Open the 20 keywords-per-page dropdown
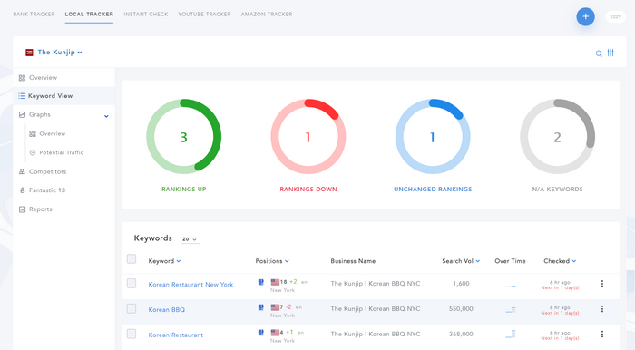Screen dimensions: 635x350 [x=190, y=239]
